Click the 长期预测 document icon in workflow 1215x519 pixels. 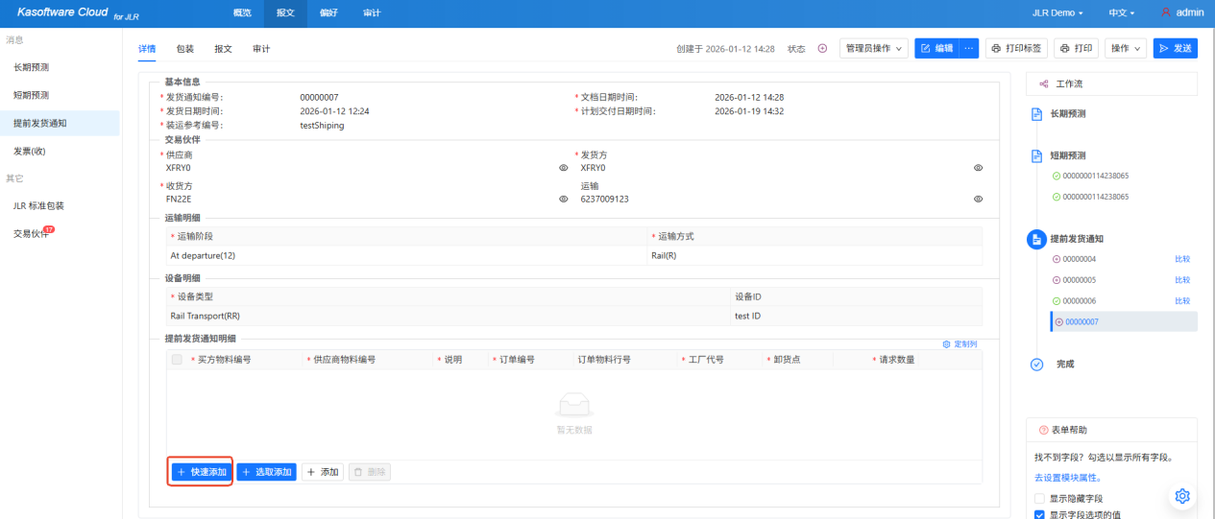1036,114
